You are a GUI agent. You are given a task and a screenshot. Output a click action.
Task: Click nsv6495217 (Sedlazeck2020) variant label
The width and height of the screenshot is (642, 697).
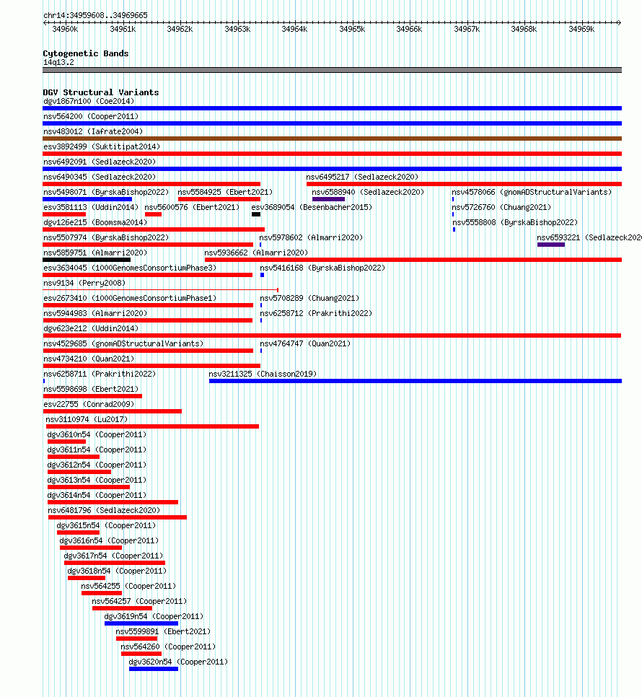[x=362, y=177]
